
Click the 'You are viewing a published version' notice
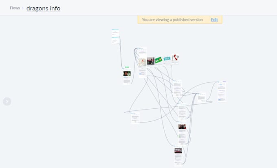coord(172,20)
